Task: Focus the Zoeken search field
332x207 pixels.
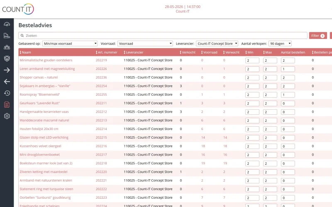Action: 163,36
